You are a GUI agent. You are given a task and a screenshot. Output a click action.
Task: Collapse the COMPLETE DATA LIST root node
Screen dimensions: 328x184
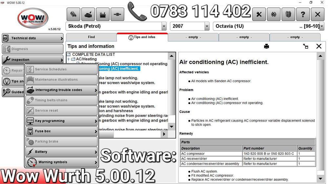(69, 54)
